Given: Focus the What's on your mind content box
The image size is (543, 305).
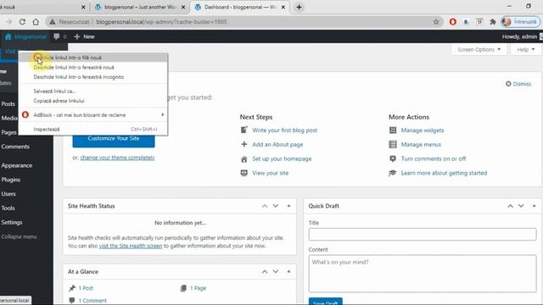Looking at the screenshot, I should pyautogui.click(x=423, y=274).
